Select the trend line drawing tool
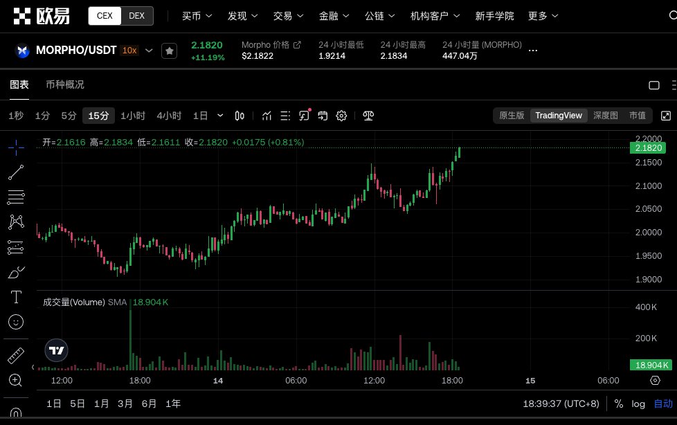Screen dimensions: 677x425 16,172
